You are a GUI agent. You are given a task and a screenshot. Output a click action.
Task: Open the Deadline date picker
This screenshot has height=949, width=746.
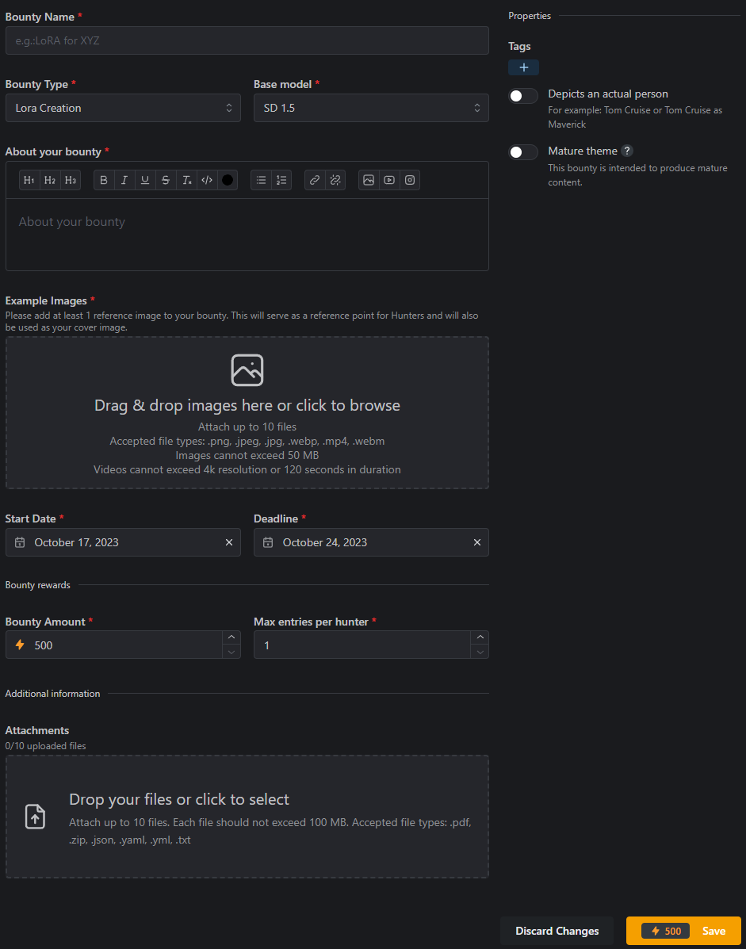pyautogui.click(x=365, y=542)
